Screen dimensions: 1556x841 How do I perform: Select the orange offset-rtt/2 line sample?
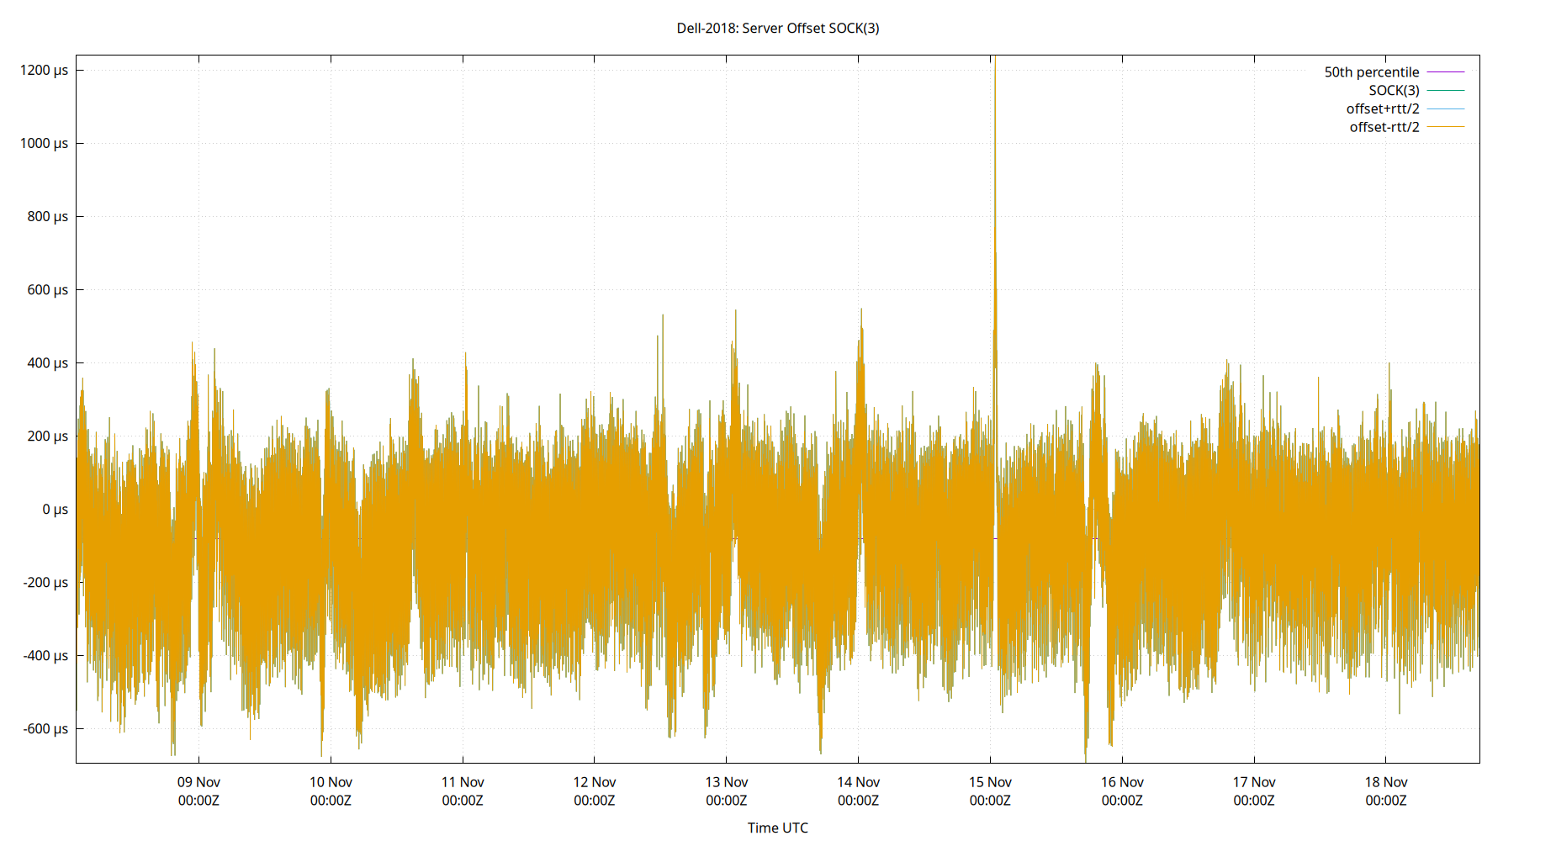point(1444,126)
